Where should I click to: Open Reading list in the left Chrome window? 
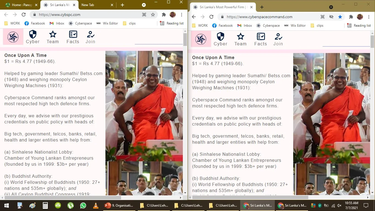172,23
